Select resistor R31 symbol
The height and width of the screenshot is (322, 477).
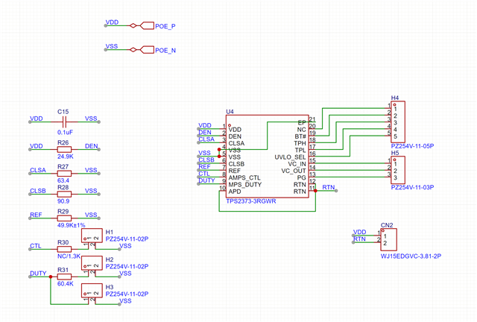[x=65, y=277]
